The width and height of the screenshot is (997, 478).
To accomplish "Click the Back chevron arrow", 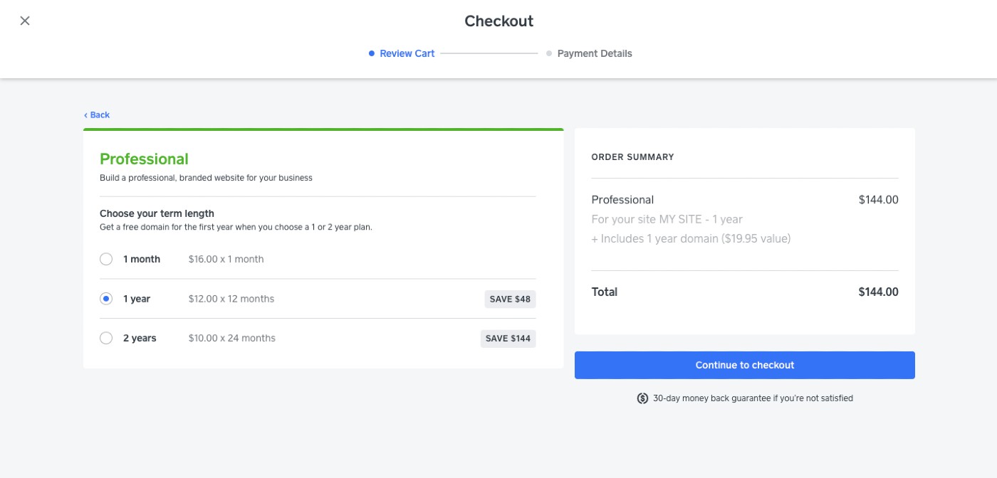I will point(85,115).
